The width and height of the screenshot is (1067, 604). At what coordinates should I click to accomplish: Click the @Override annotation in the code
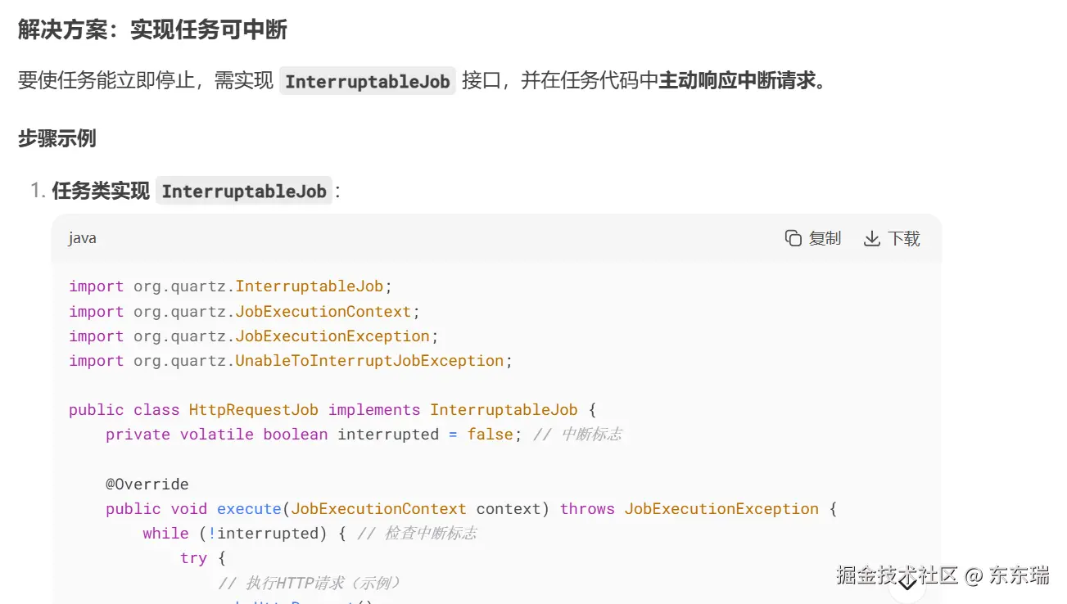click(x=147, y=484)
